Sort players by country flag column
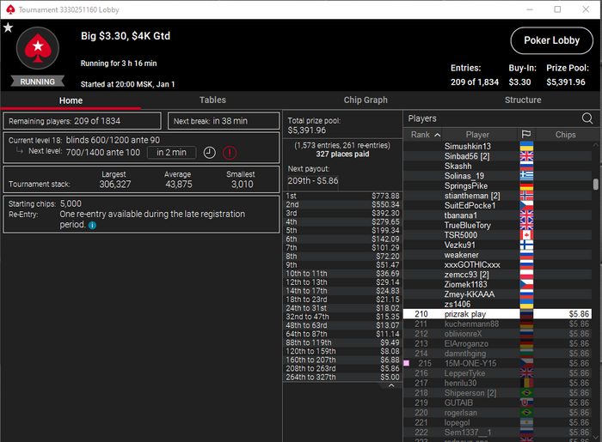602x442 pixels. [526, 135]
